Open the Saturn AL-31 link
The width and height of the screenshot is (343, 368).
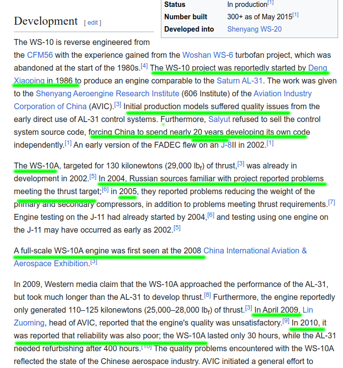[x=239, y=81]
